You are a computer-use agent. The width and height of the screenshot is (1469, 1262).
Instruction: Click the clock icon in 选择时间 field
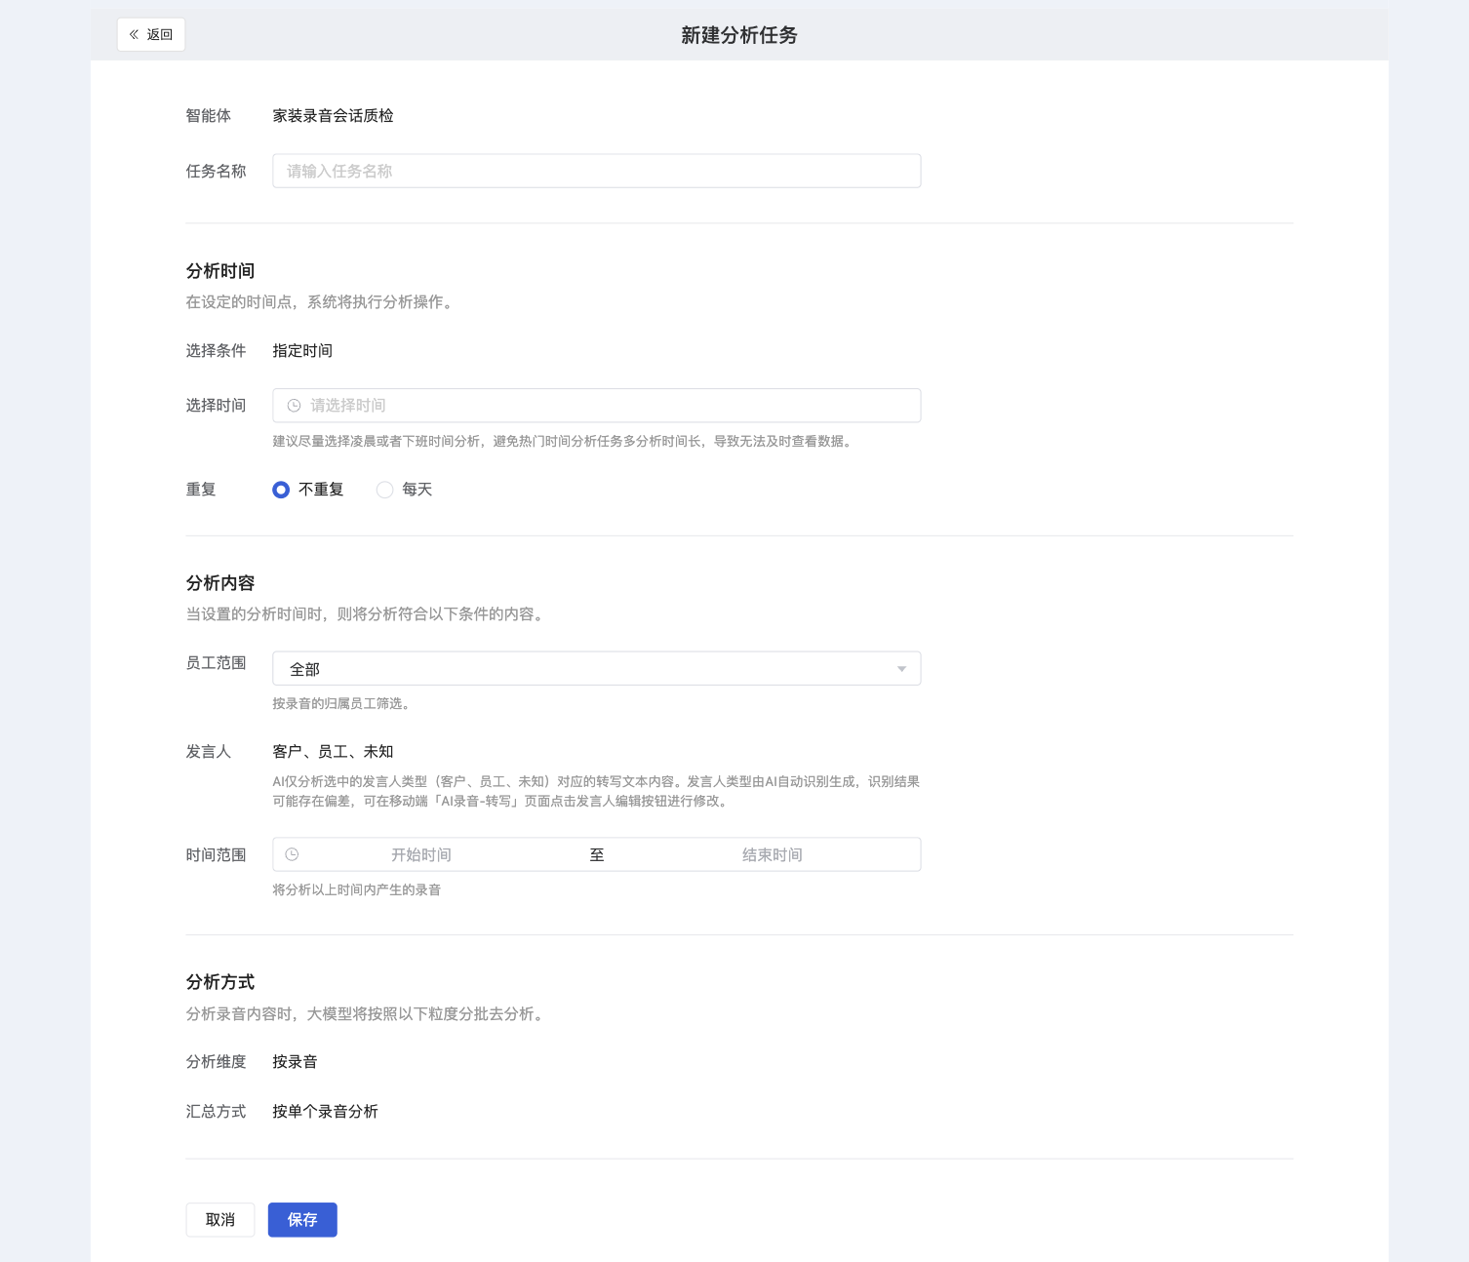tap(294, 406)
